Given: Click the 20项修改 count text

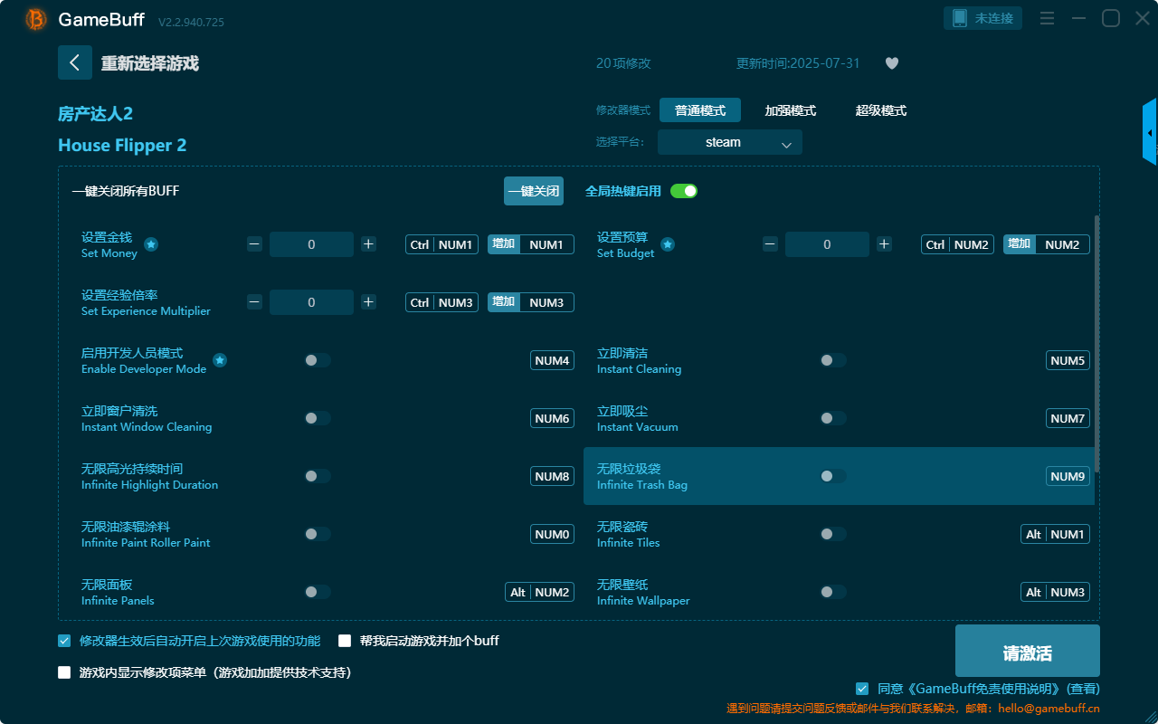Looking at the screenshot, I should point(623,63).
